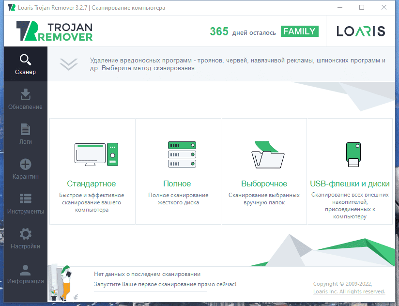Select USB-флешки и диски scan title
Screen dimensions: 399x306
(350, 184)
